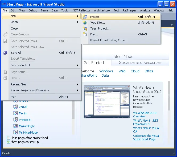The height and width of the screenshot is (157, 177).
Task: Open the Edit menu
Action: (13, 10)
